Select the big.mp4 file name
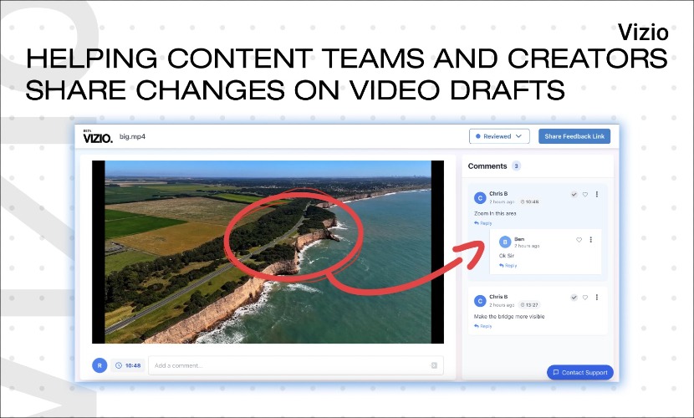Screen dimensions: 694x418 (132, 136)
